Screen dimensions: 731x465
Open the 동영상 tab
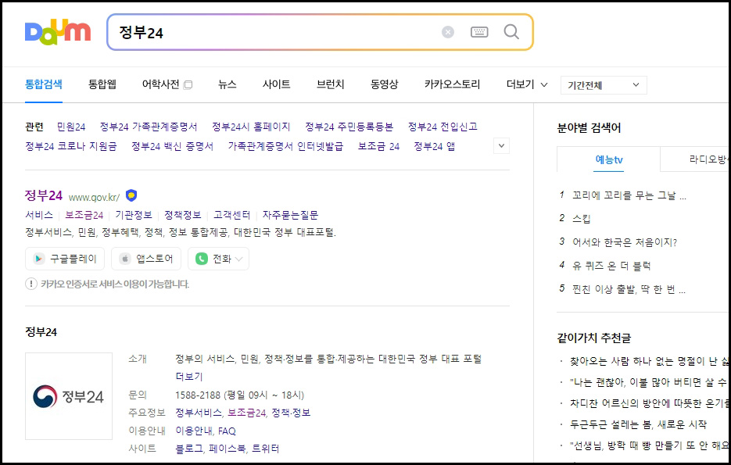tap(384, 84)
